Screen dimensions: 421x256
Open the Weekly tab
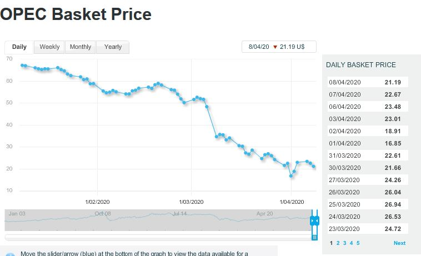click(49, 47)
